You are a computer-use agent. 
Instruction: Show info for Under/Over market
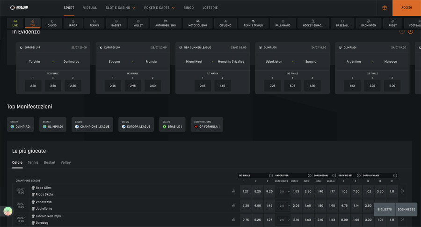tap(310, 176)
